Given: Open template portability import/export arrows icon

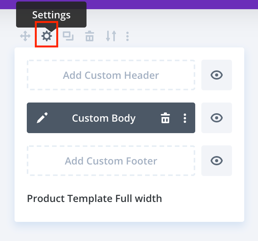Looking at the screenshot, I should pos(111,36).
